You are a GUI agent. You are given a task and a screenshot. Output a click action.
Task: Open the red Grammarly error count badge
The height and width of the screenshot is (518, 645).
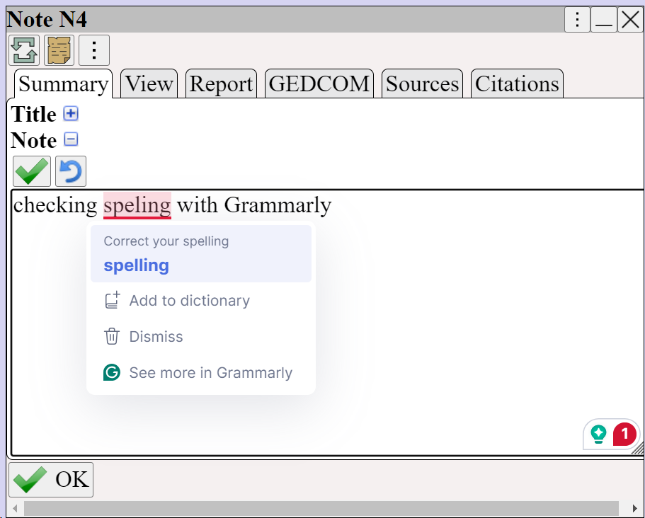coord(624,434)
